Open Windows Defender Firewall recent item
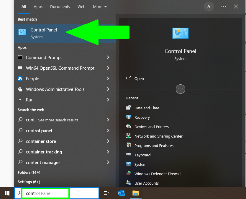246x199 pixels. click(157, 174)
